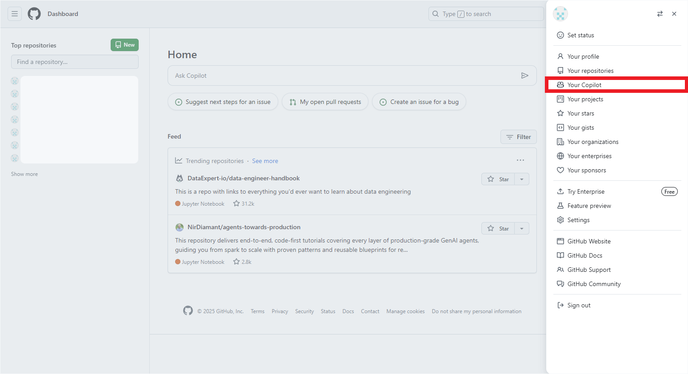Click the user avatar in side panel

(x=560, y=14)
